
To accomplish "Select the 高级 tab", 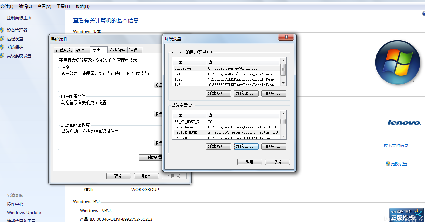I will tap(98, 50).
